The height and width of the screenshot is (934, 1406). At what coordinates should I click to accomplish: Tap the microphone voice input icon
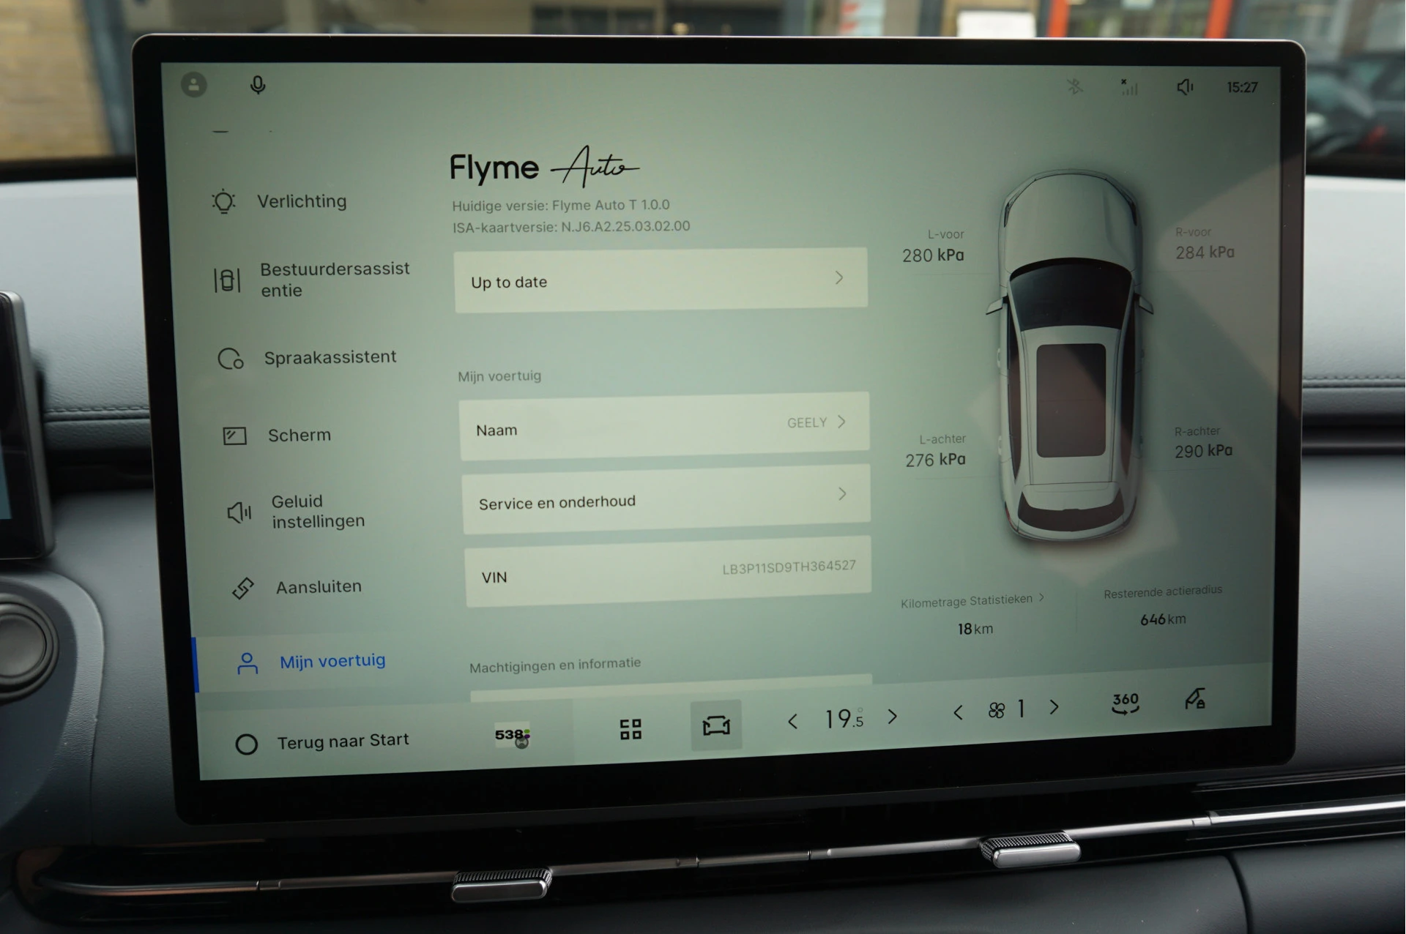point(258,86)
